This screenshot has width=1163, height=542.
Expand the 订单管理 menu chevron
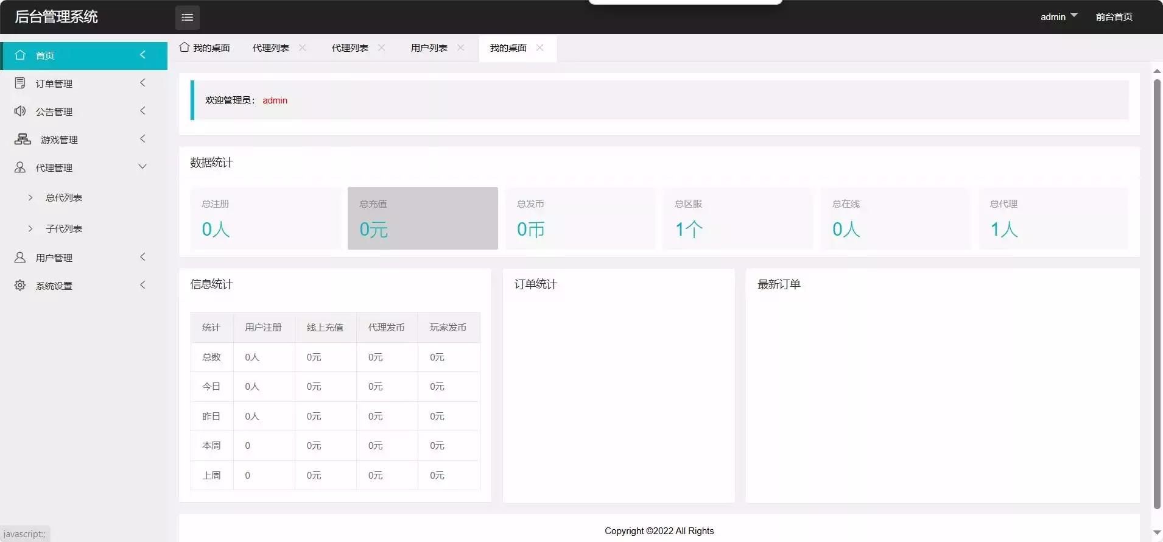(x=142, y=82)
